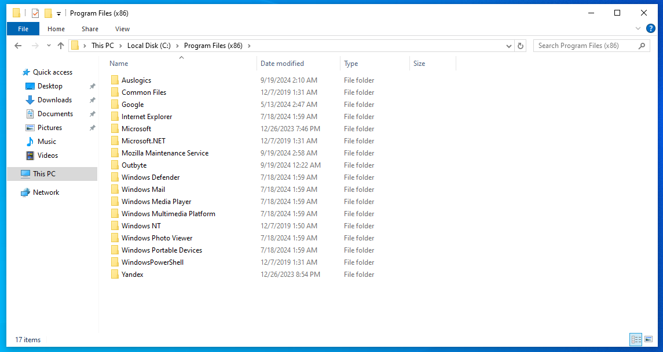The height and width of the screenshot is (352, 663).
Task: Select the Microsoft.NET folder icon
Action: (115, 141)
